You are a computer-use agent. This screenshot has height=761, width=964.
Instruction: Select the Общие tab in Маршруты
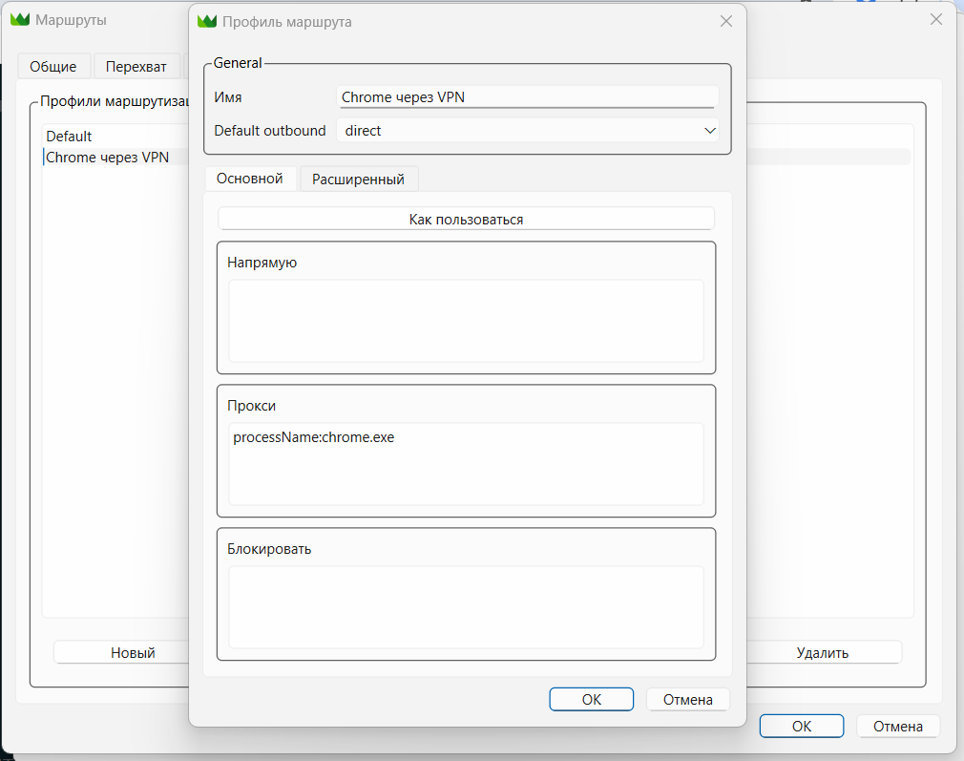pyautogui.click(x=53, y=67)
